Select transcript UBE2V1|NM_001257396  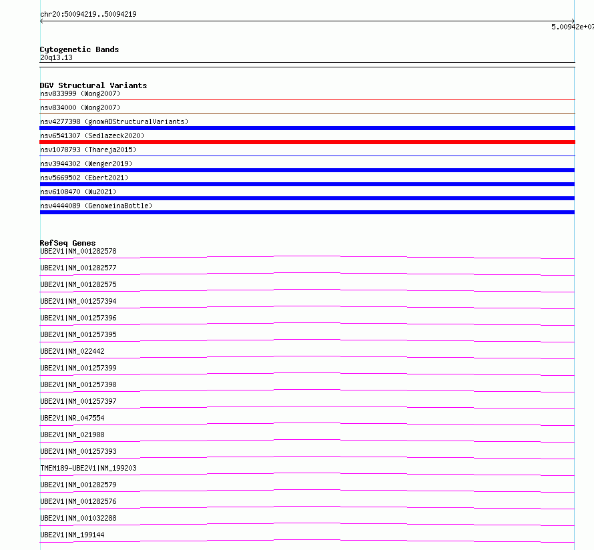pos(78,318)
